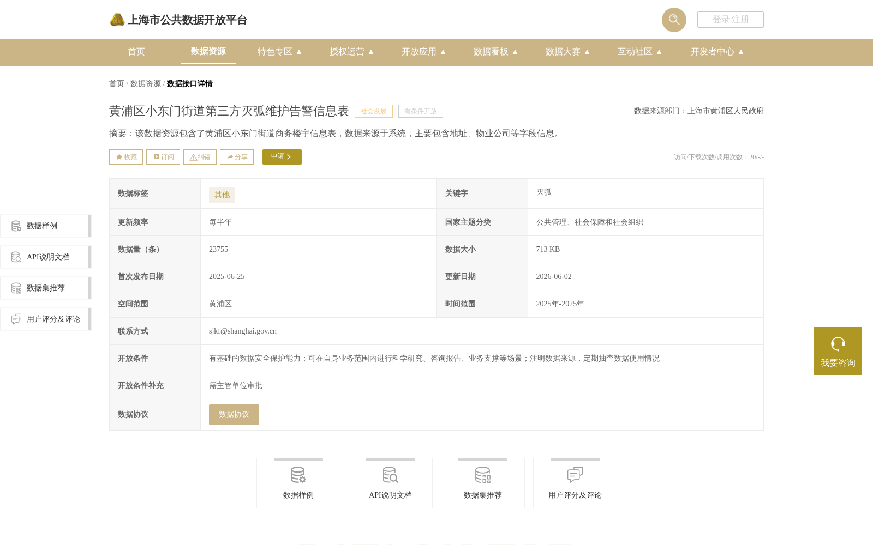
Task: Open 数据集推荐 in the left sidebar
Action: point(46,288)
